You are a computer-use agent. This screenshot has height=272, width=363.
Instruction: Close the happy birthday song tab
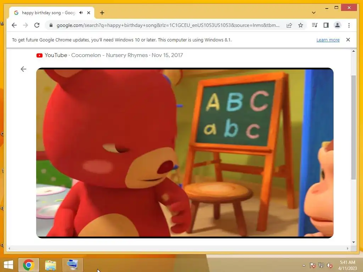(89, 13)
